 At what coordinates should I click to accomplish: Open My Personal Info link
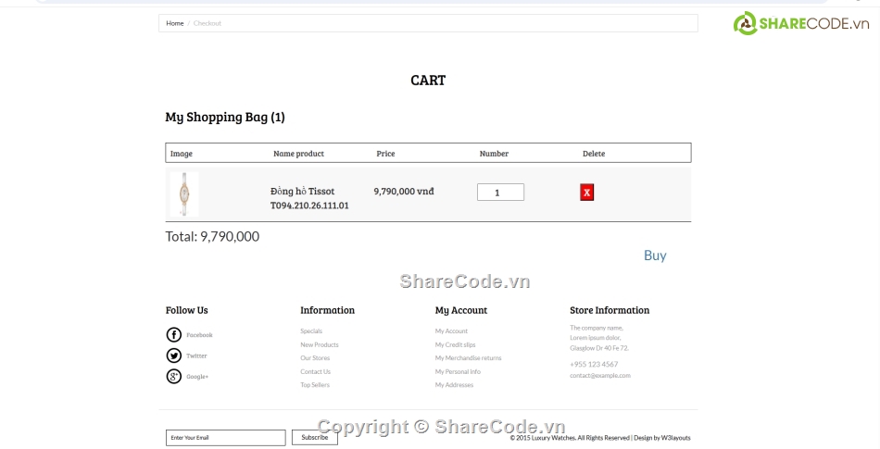point(458,371)
